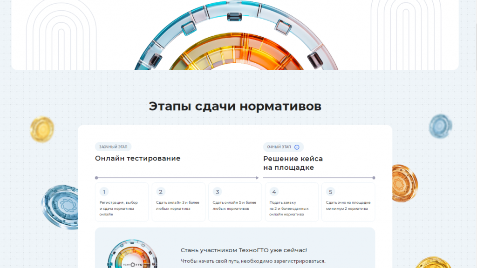Click the number 4 step circle

(x=274, y=192)
